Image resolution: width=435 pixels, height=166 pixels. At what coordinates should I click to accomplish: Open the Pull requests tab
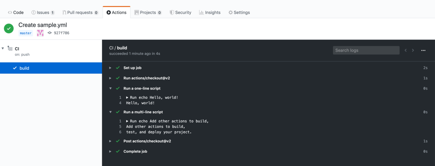[80, 12]
